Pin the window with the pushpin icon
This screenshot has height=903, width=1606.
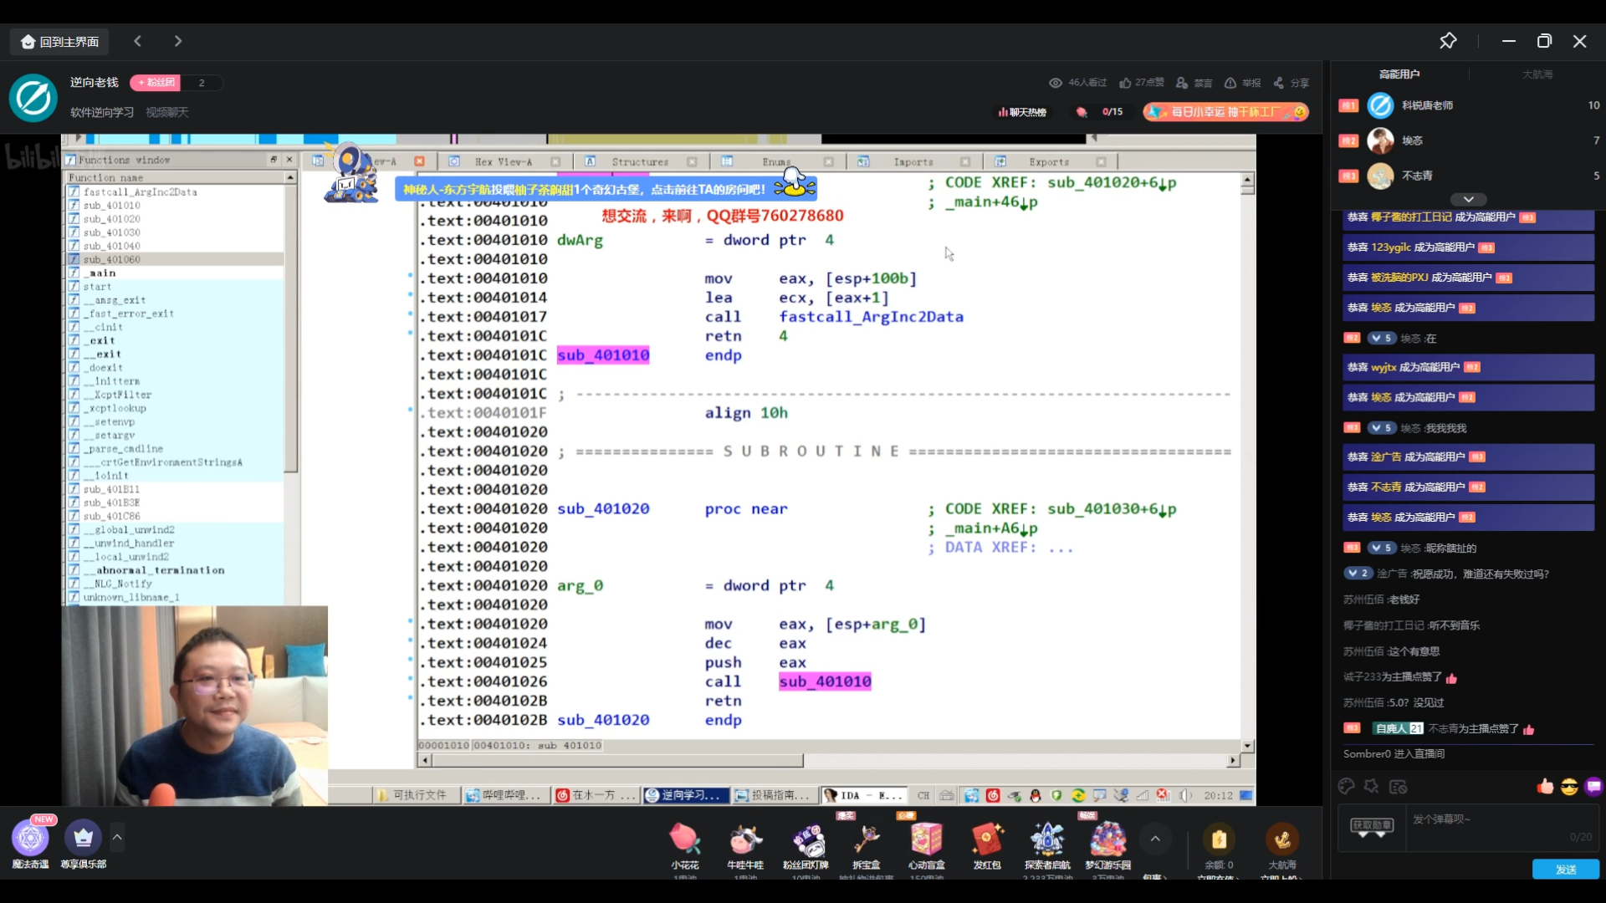point(1448,41)
